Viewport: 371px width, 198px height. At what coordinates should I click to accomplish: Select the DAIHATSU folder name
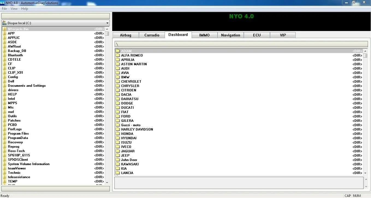click(130, 99)
